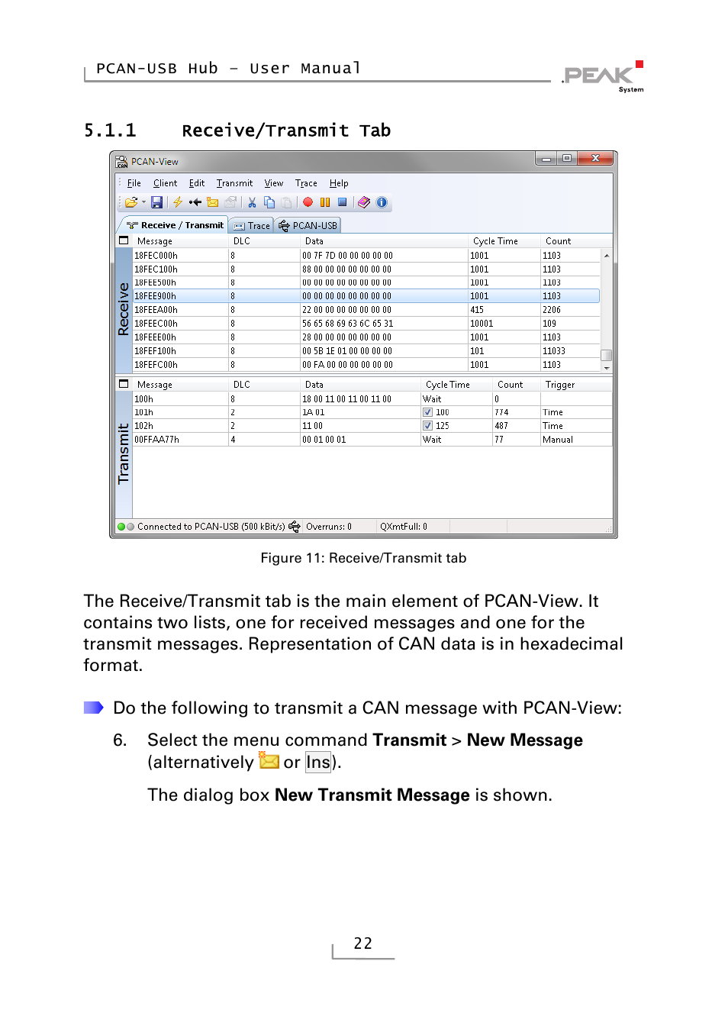Sort receive list by Count column
The width and height of the screenshot is (728, 1032).
(575, 241)
